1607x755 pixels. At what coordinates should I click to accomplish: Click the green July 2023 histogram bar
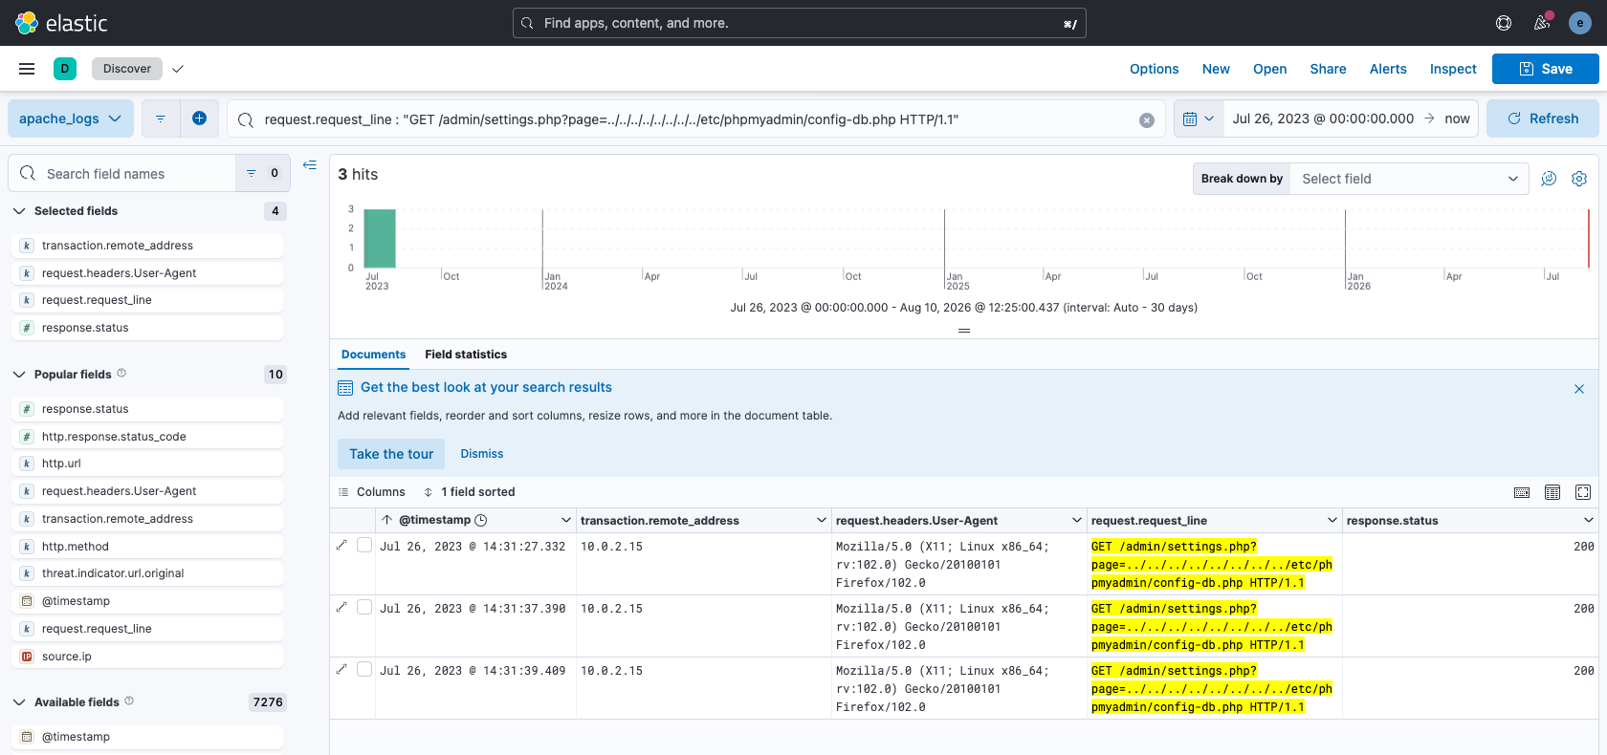380,238
